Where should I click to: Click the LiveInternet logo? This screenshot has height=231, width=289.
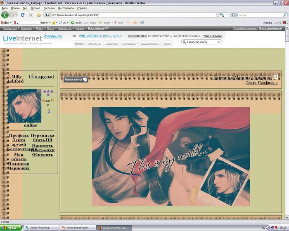tap(22, 38)
